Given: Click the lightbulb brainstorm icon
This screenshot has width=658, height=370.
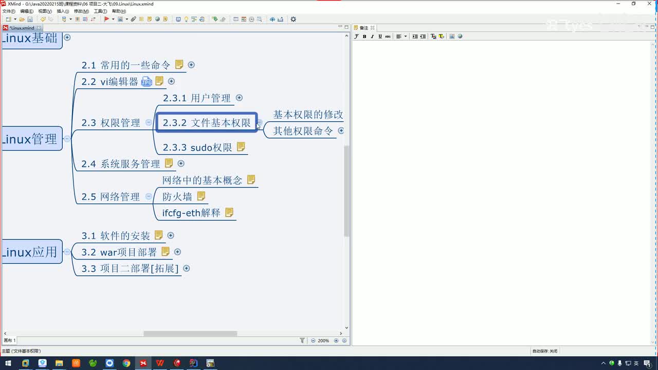Looking at the screenshot, I should click(186, 20).
